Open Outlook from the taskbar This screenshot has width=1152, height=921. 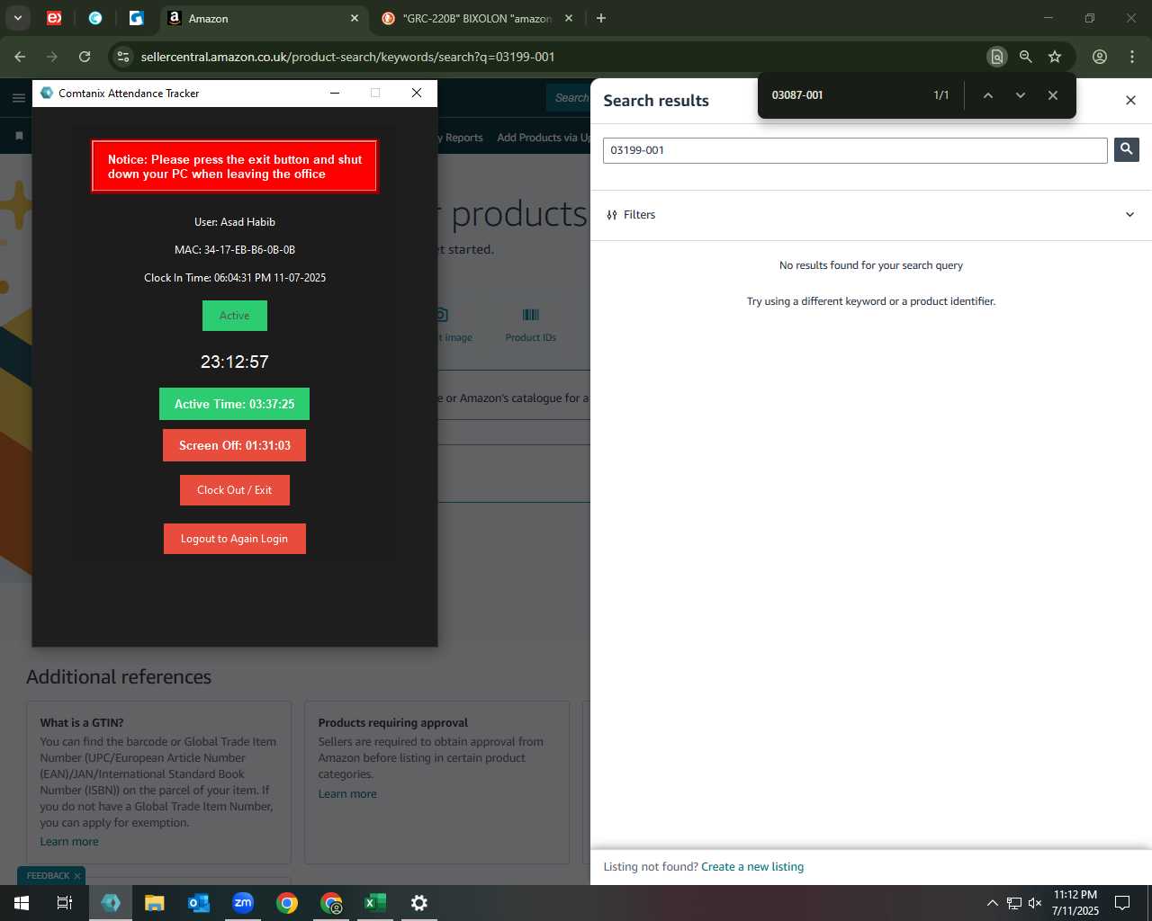[x=199, y=903]
